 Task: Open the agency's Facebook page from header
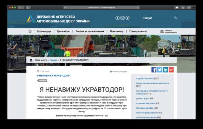(x=117, y=18)
